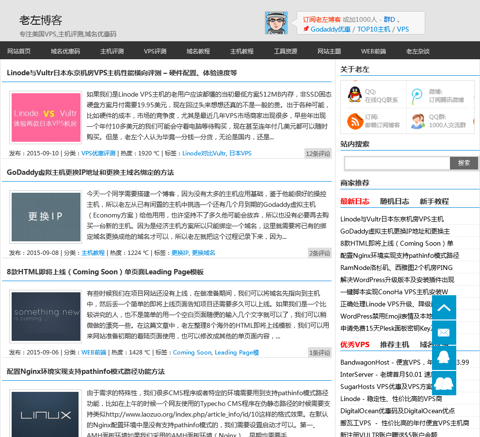Click the 日本VPS tag link
The width and height of the screenshot is (480, 437).
240,153
